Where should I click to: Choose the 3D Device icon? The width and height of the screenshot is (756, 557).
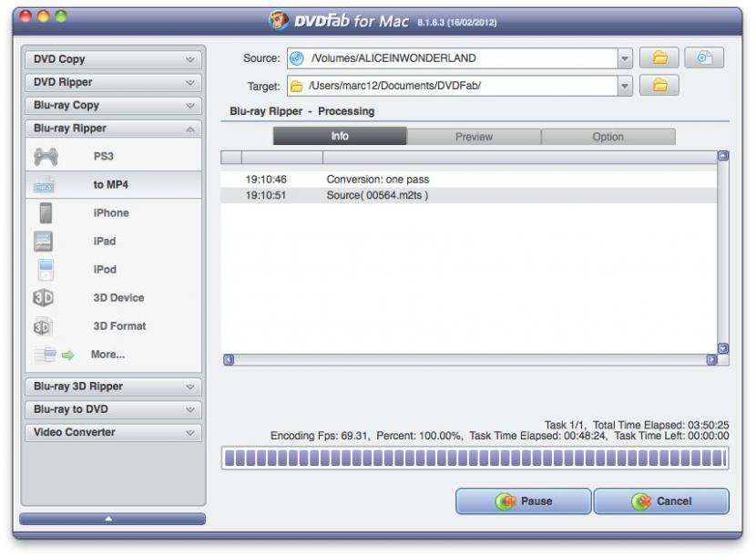pos(46,298)
